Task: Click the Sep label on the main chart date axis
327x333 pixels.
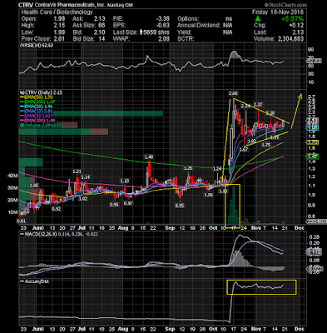Action: coord(170,228)
